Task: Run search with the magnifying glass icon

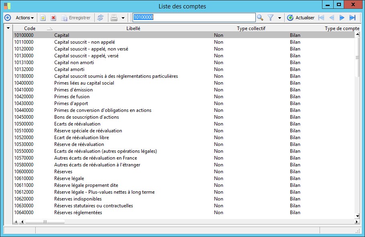Action: [x=260, y=18]
